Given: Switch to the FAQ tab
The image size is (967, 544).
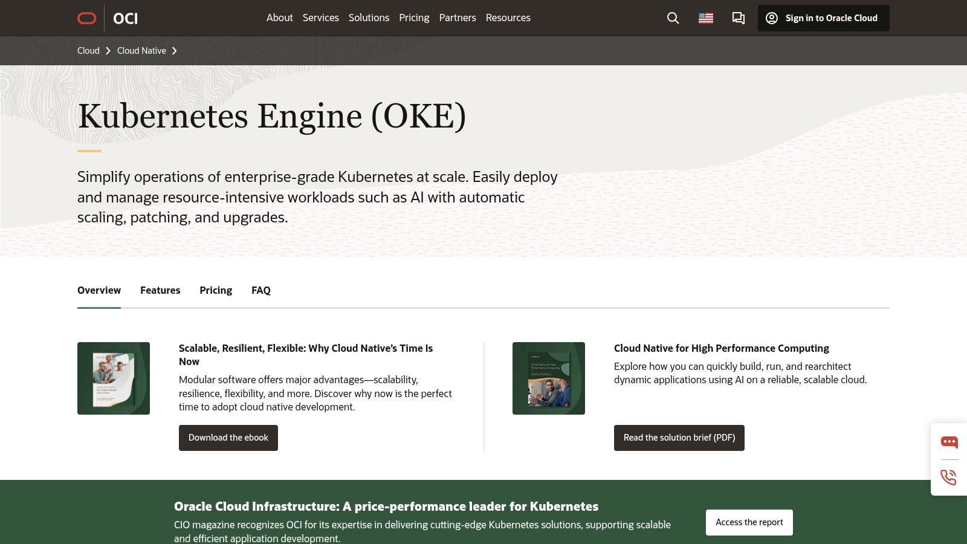Looking at the screenshot, I should (x=260, y=290).
